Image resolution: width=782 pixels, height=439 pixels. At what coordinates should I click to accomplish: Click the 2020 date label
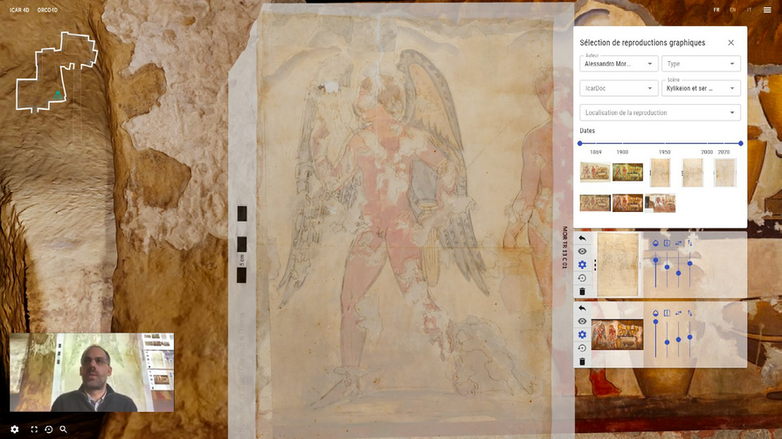(x=723, y=152)
